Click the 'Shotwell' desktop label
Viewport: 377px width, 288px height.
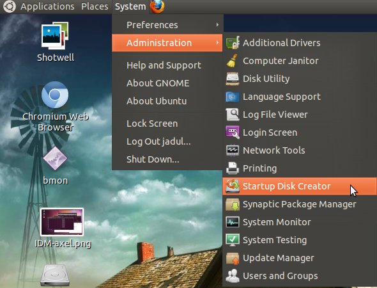[56, 58]
